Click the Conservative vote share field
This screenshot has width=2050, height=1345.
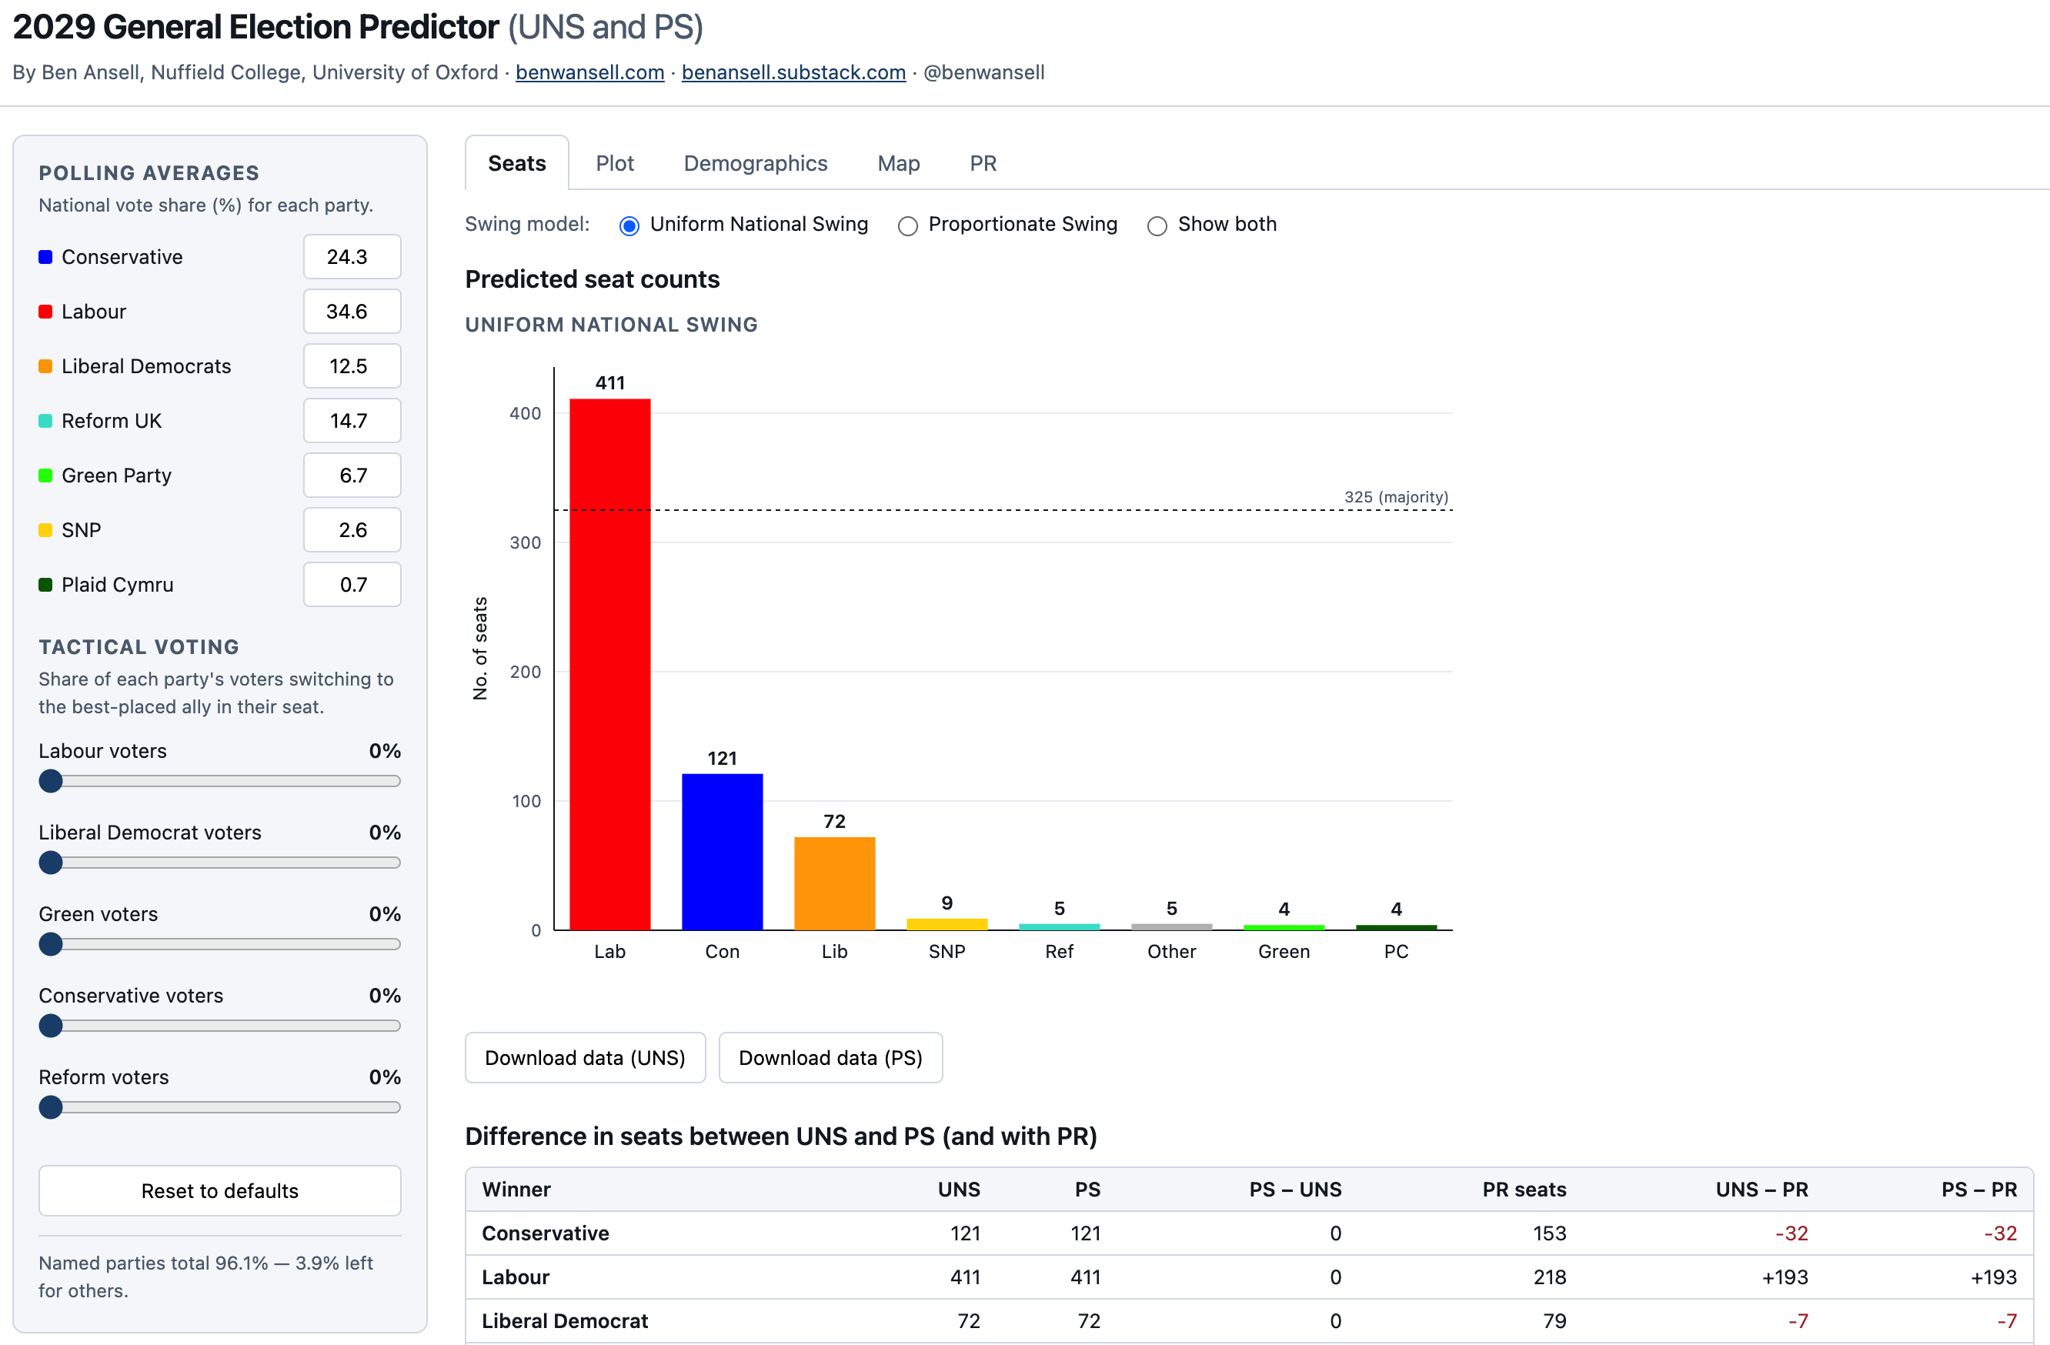(x=352, y=256)
